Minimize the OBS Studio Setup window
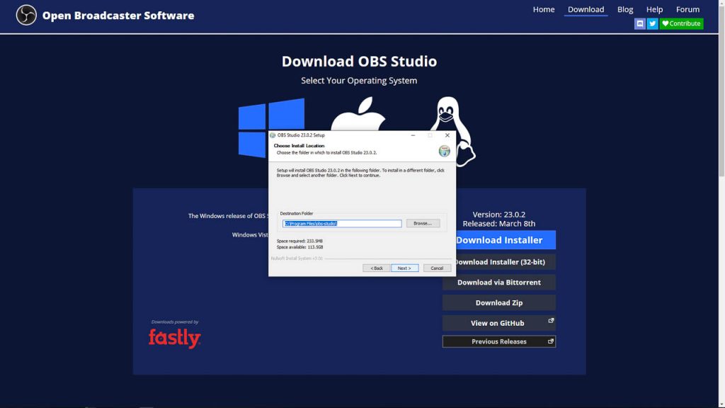 [413, 135]
